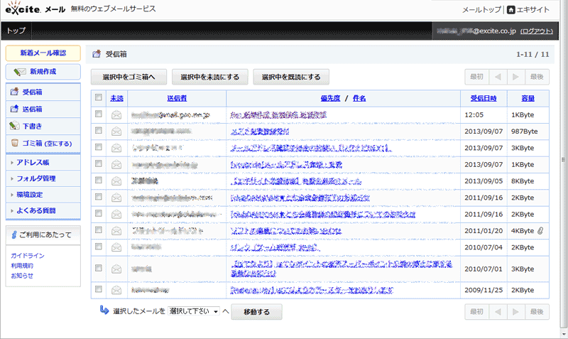Open subject link in 12:05 row
The width and height of the screenshot is (568, 339).
pyautogui.click(x=278, y=115)
